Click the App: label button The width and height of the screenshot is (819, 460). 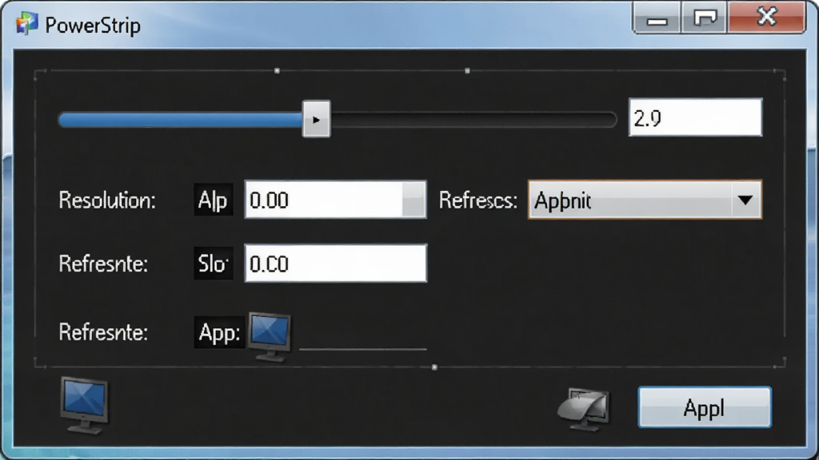219,332
